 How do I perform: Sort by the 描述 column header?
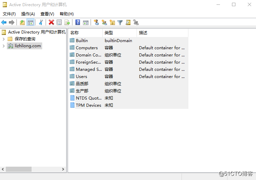pos(162,33)
